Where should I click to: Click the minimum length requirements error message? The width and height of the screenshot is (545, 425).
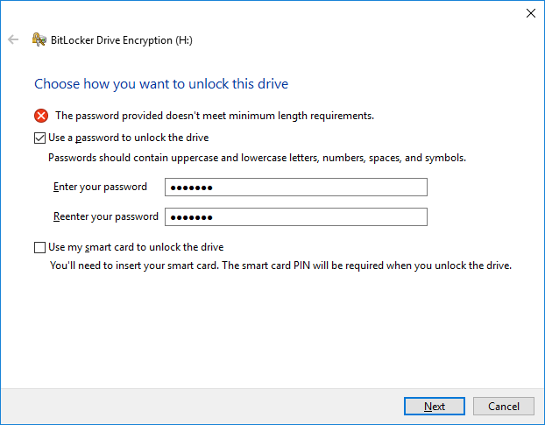click(215, 116)
